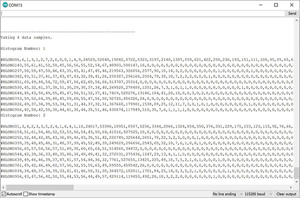
Task: Maximize the COM13 window
Action: [276, 5]
